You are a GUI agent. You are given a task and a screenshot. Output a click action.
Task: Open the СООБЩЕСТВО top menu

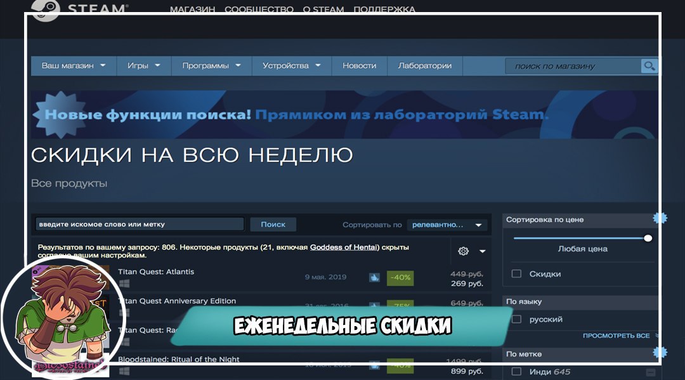tap(259, 9)
